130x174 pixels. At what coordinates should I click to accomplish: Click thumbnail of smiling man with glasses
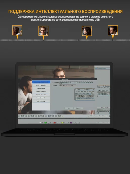tap(43, 31)
